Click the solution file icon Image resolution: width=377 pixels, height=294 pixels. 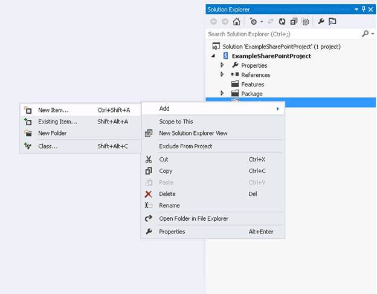click(216, 46)
